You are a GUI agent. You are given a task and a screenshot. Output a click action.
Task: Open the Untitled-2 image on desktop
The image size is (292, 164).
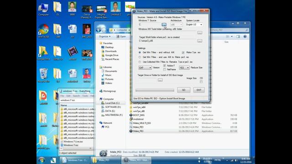[115, 9]
